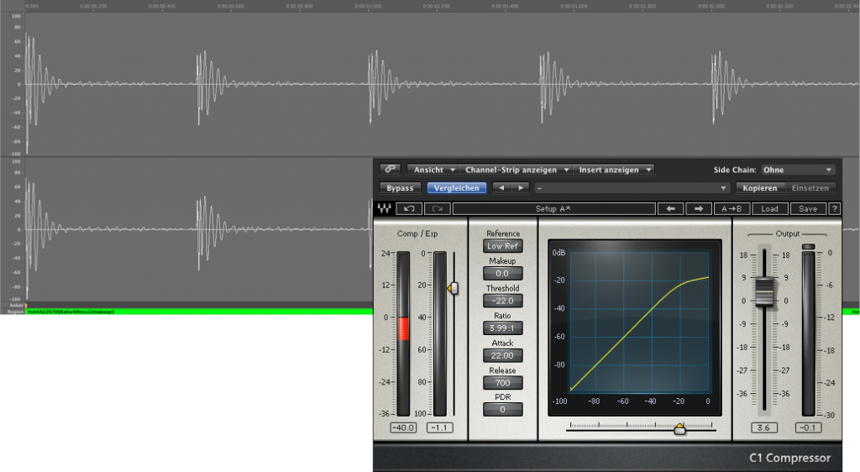Click the threshold slider handle beside meter
Image resolution: width=860 pixels, height=472 pixels.
(x=453, y=288)
